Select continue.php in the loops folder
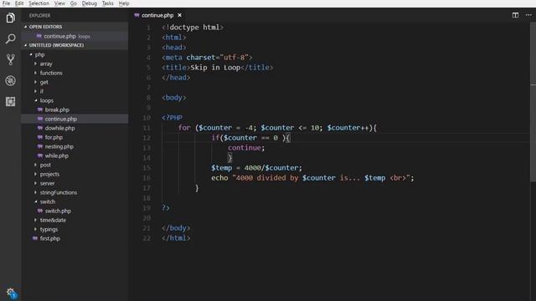This screenshot has width=536, height=301. tap(75, 119)
